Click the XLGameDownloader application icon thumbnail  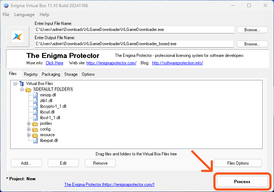(17, 37)
